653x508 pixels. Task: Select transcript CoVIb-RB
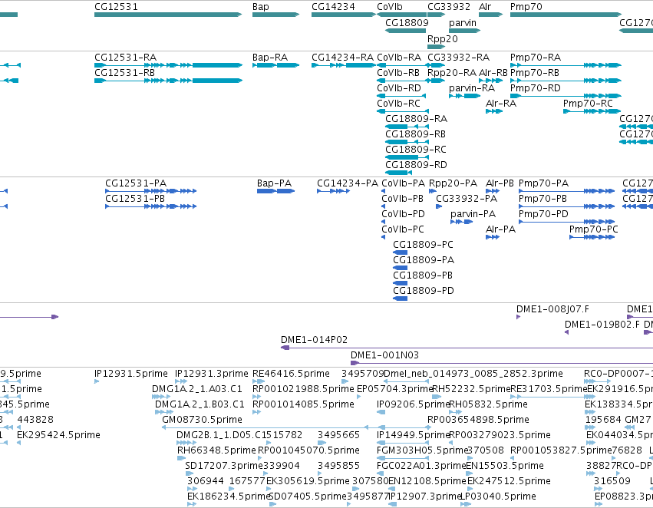tap(403, 81)
